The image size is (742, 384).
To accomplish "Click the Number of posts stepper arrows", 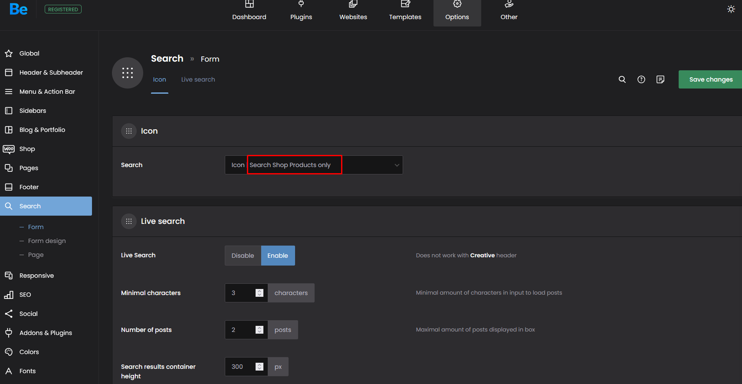I will pyautogui.click(x=259, y=330).
